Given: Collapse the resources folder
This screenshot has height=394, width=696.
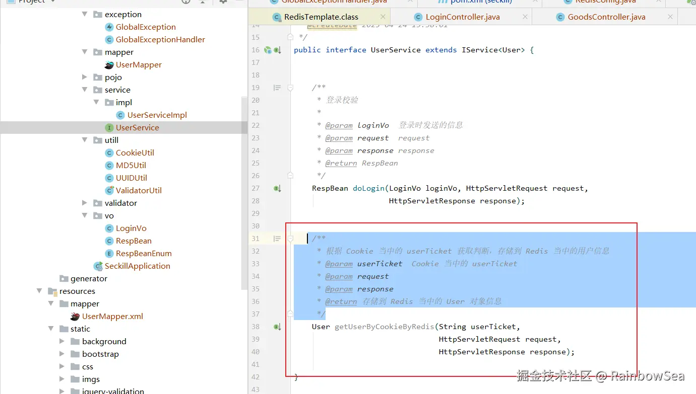Looking at the screenshot, I should 39,291.
